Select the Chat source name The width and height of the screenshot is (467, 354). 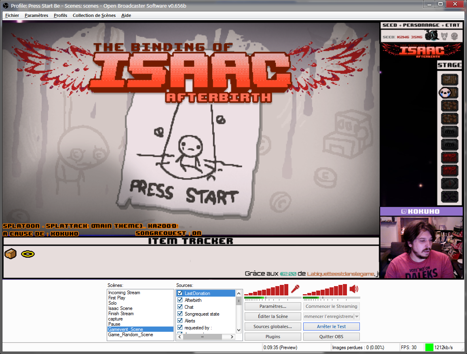pos(189,307)
